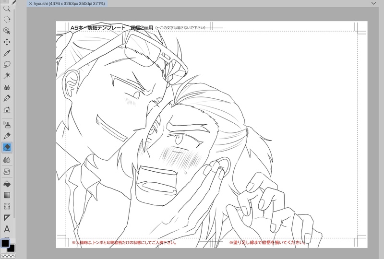
Task: Click the red '※入稿時は、トンボと印刷絵柄' note
Action: coord(124,243)
